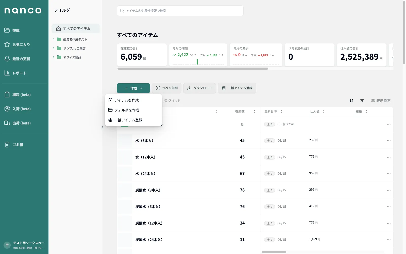The width and height of the screenshot is (406, 254).
Task: Click the stats cards horizontal scrollbar
Action: (193, 69)
